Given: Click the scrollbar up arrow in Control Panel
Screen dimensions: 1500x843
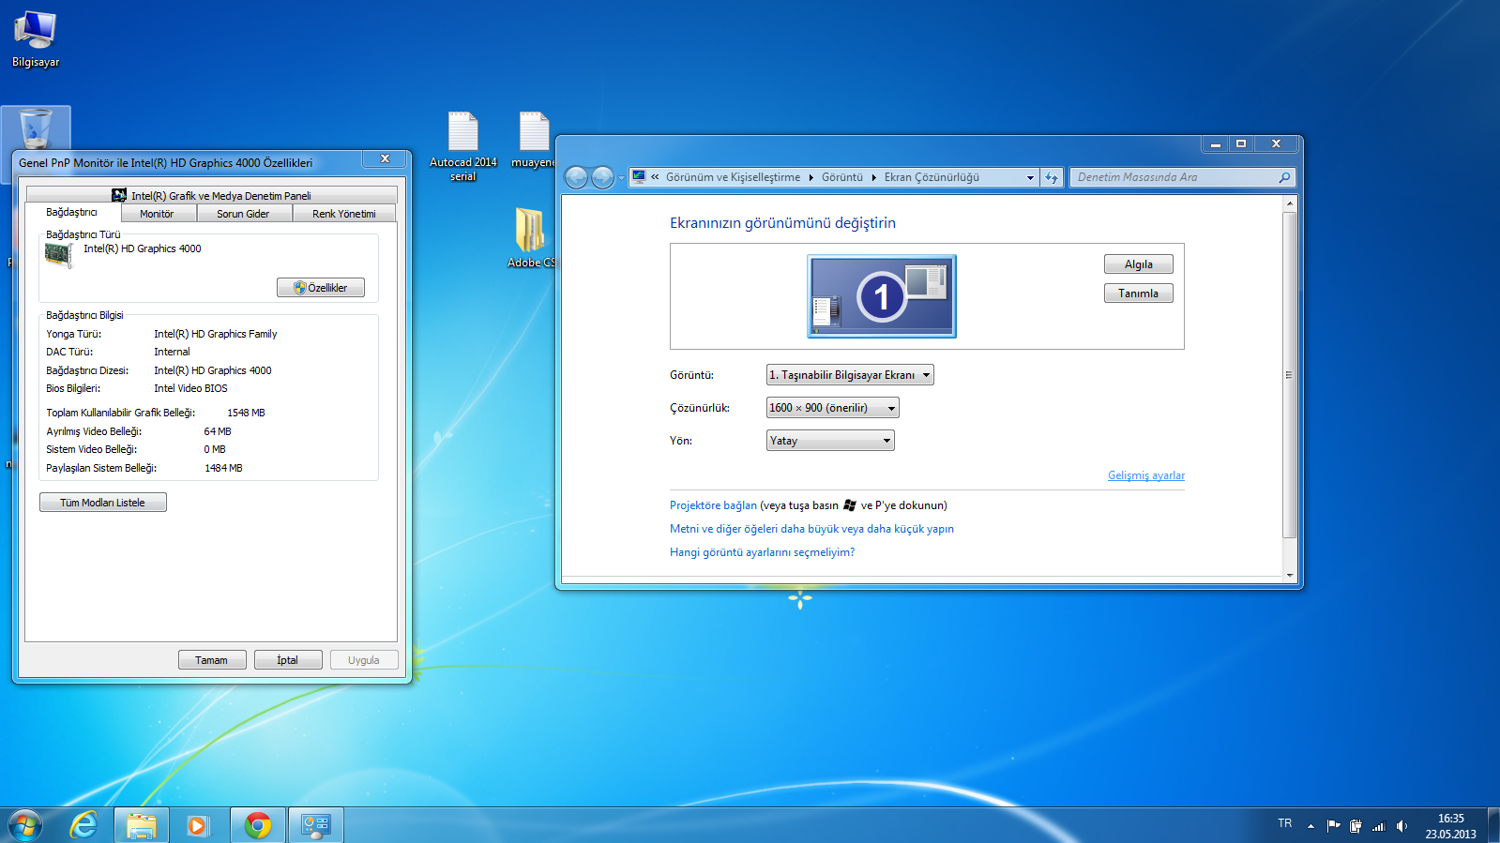Looking at the screenshot, I should click(1290, 203).
